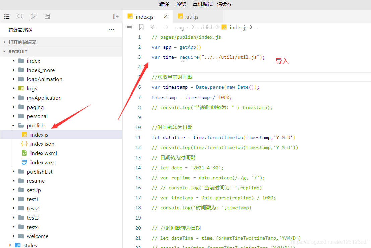Expand the loadAnimation folder
This screenshot has width=371, height=248.
pyautogui.click(x=14, y=79)
